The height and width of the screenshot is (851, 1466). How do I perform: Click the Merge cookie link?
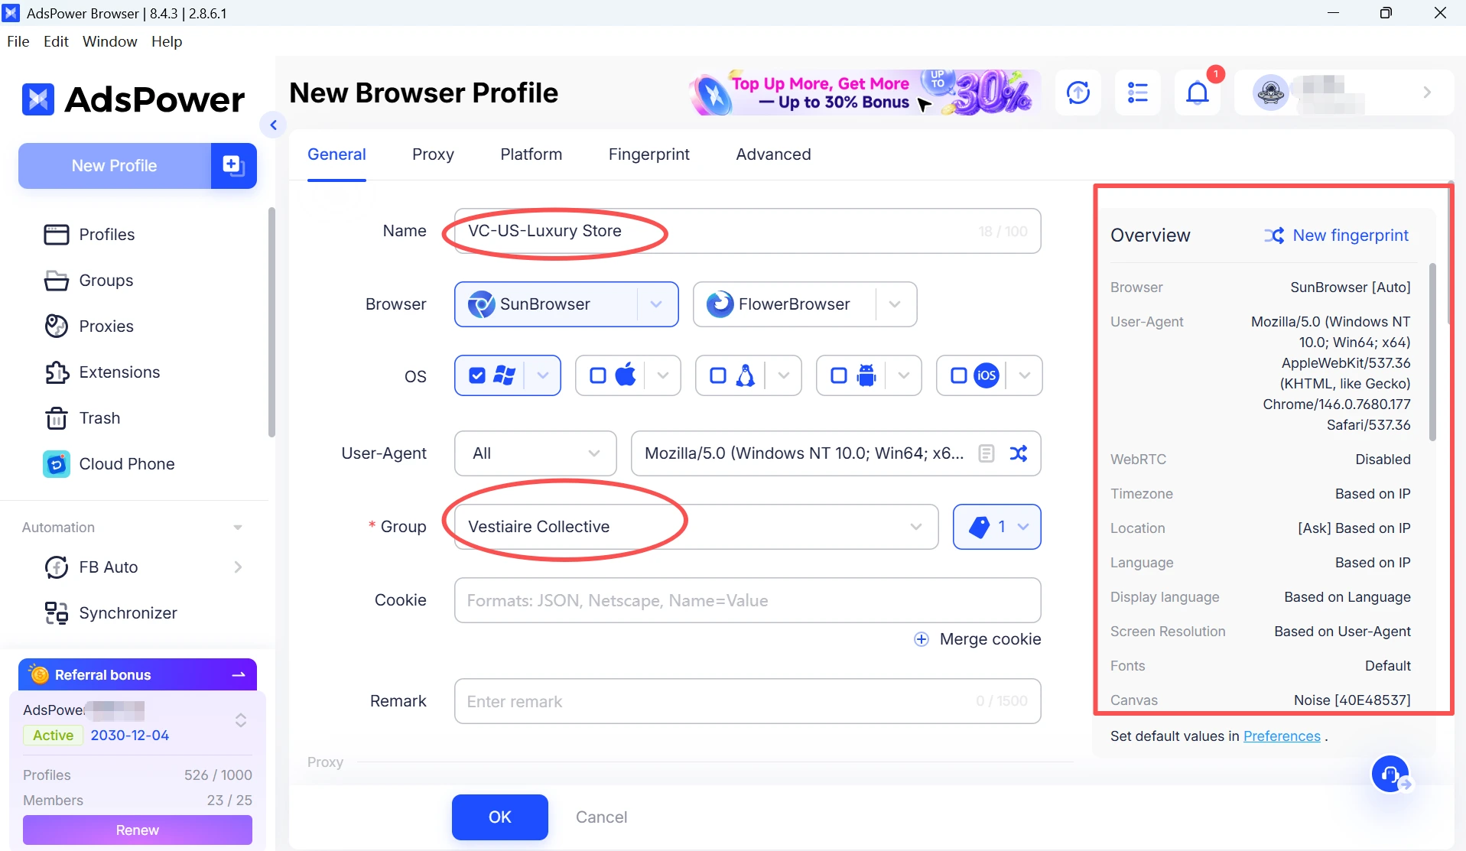pos(990,639)
